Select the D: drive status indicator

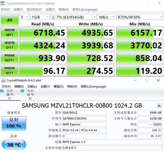[x=30, y=94]
